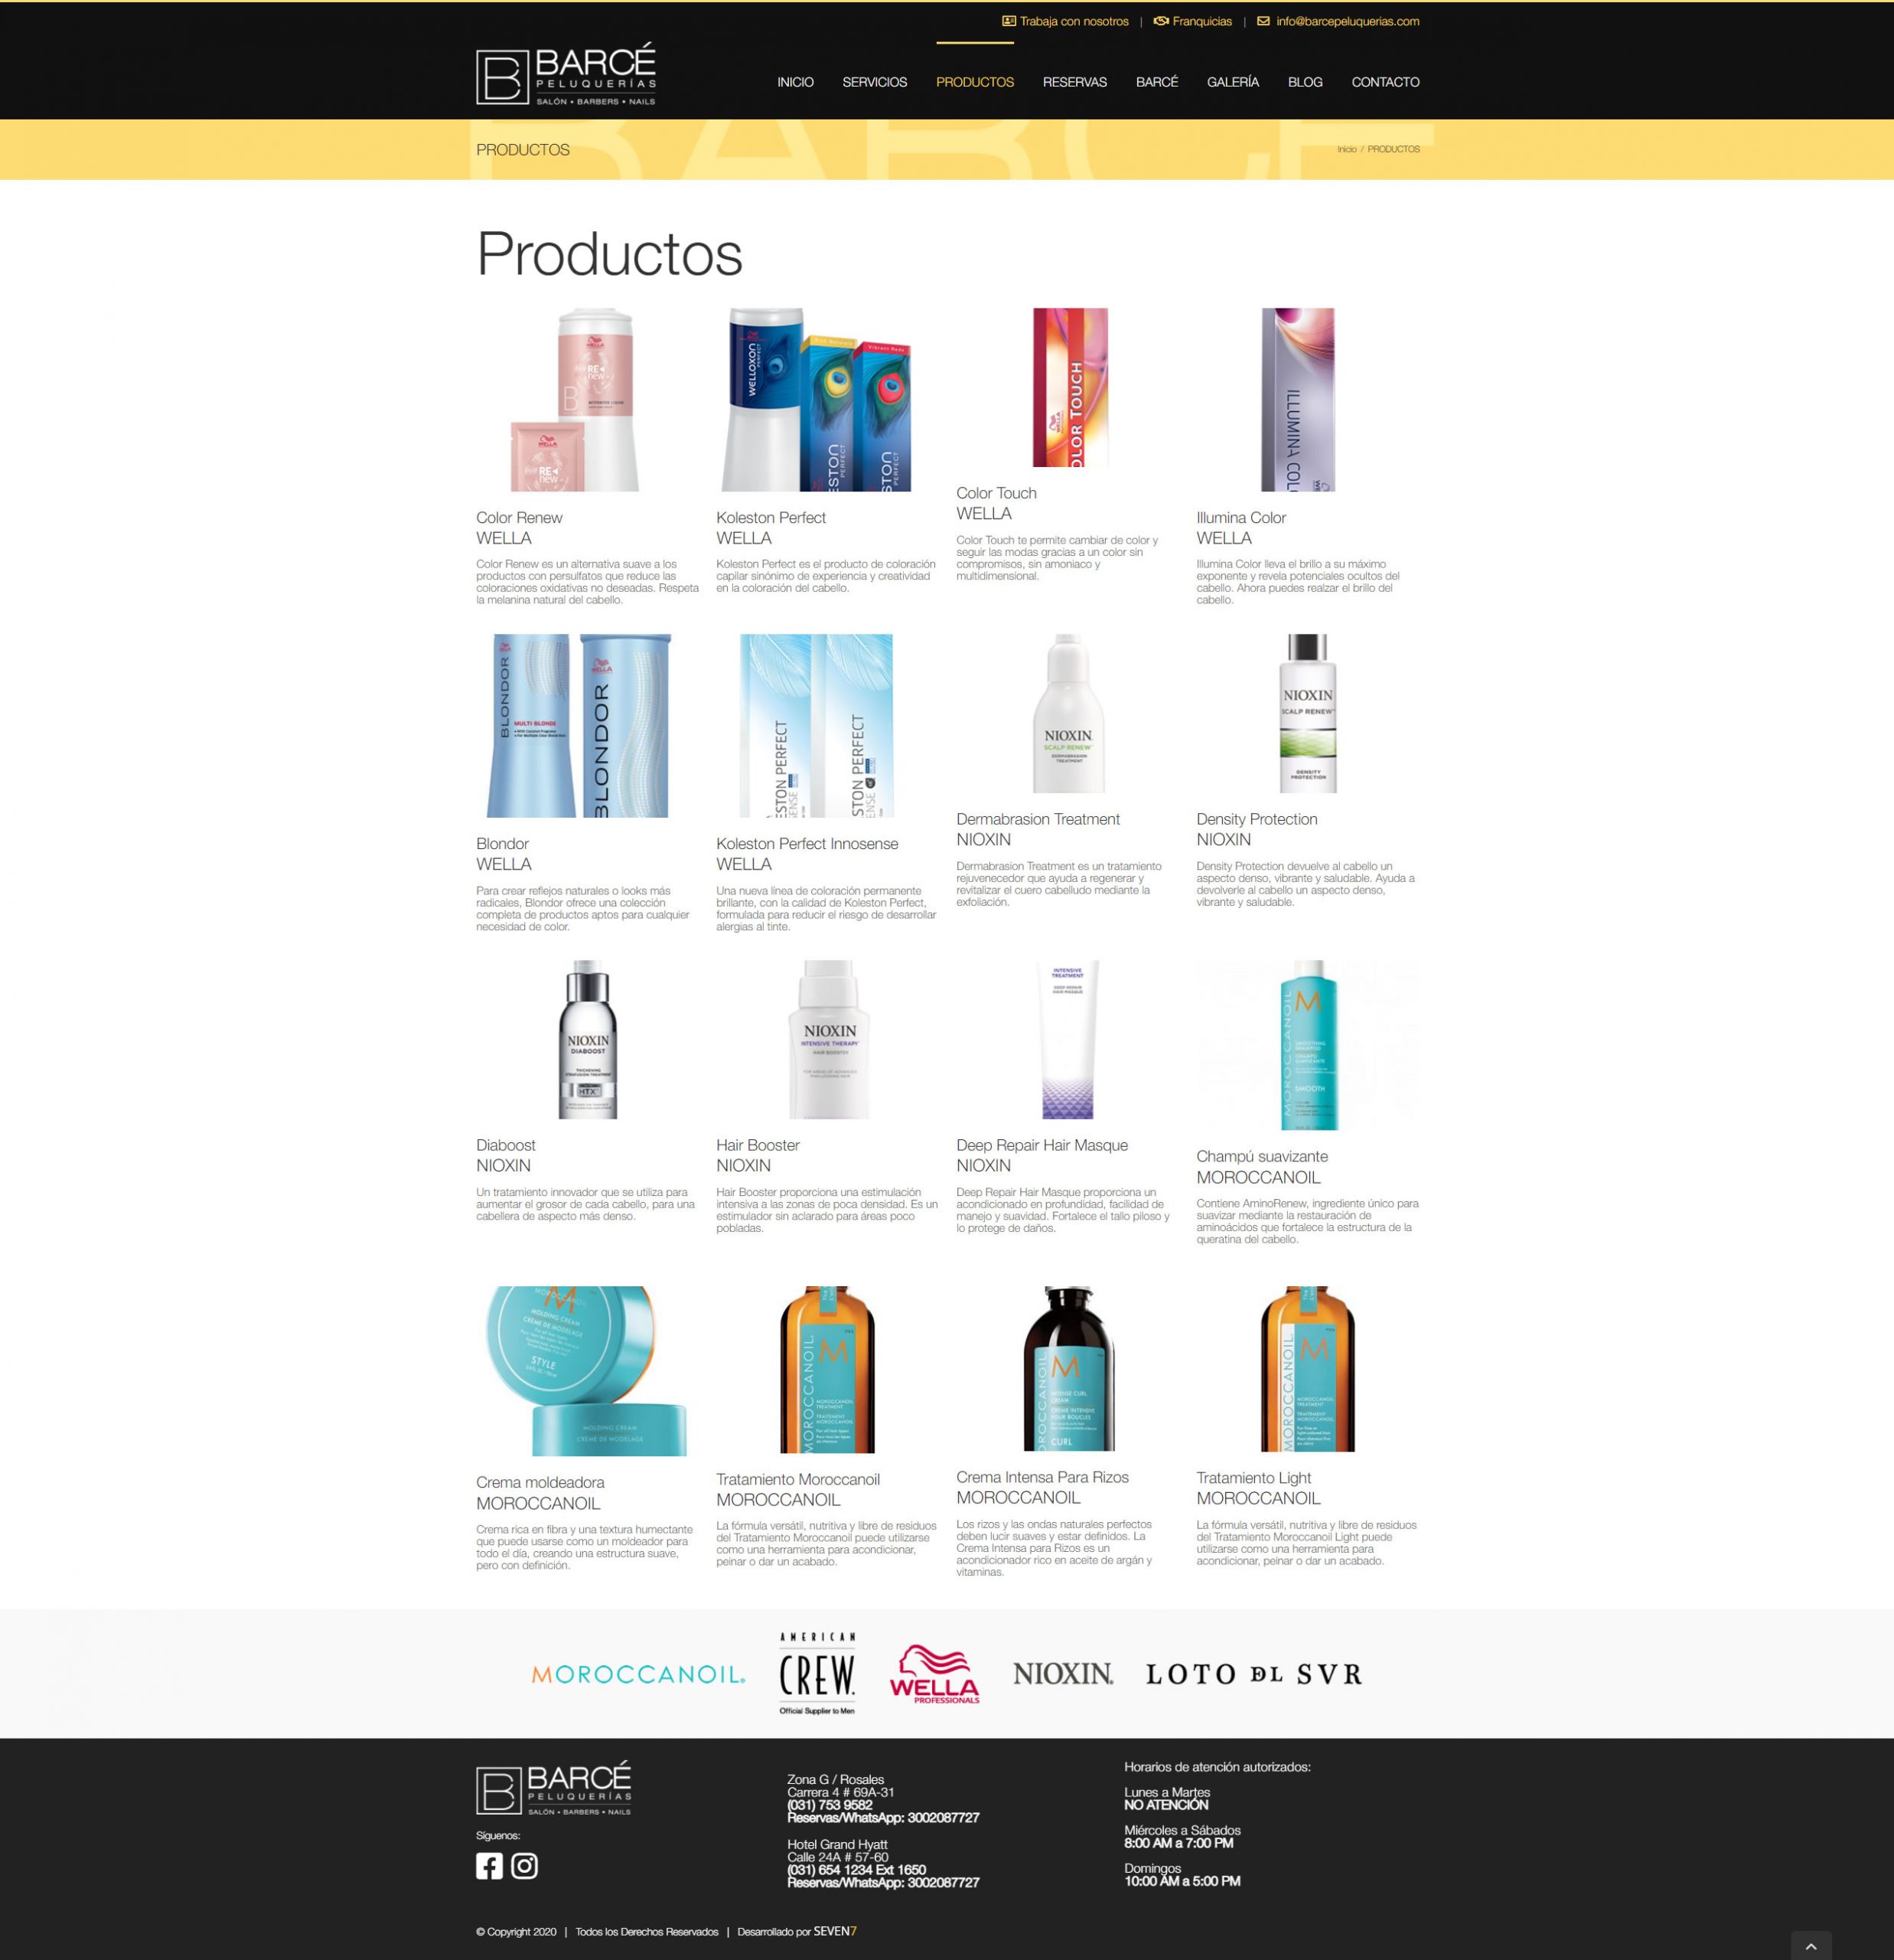Screen dimensions: 1894x1960
Task: Go to the RESERVAS menu item
Action: [1074, 82]
